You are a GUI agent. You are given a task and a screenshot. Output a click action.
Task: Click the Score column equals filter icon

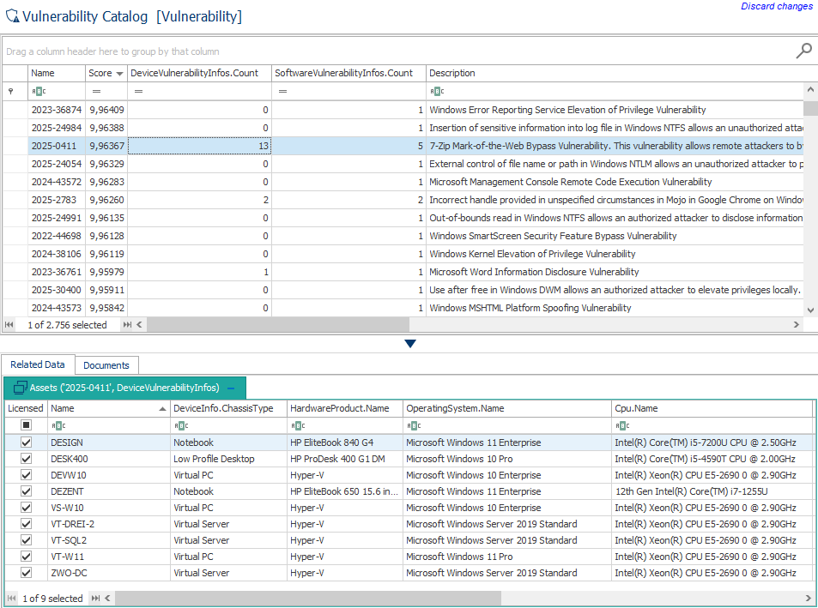tap(96, 91)
